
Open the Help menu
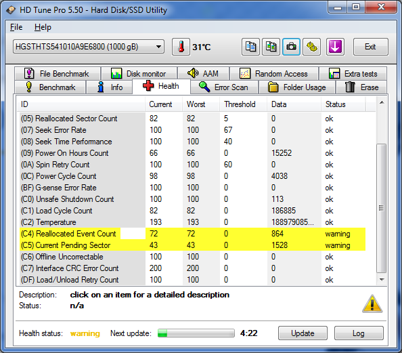[x=43, y=27]
